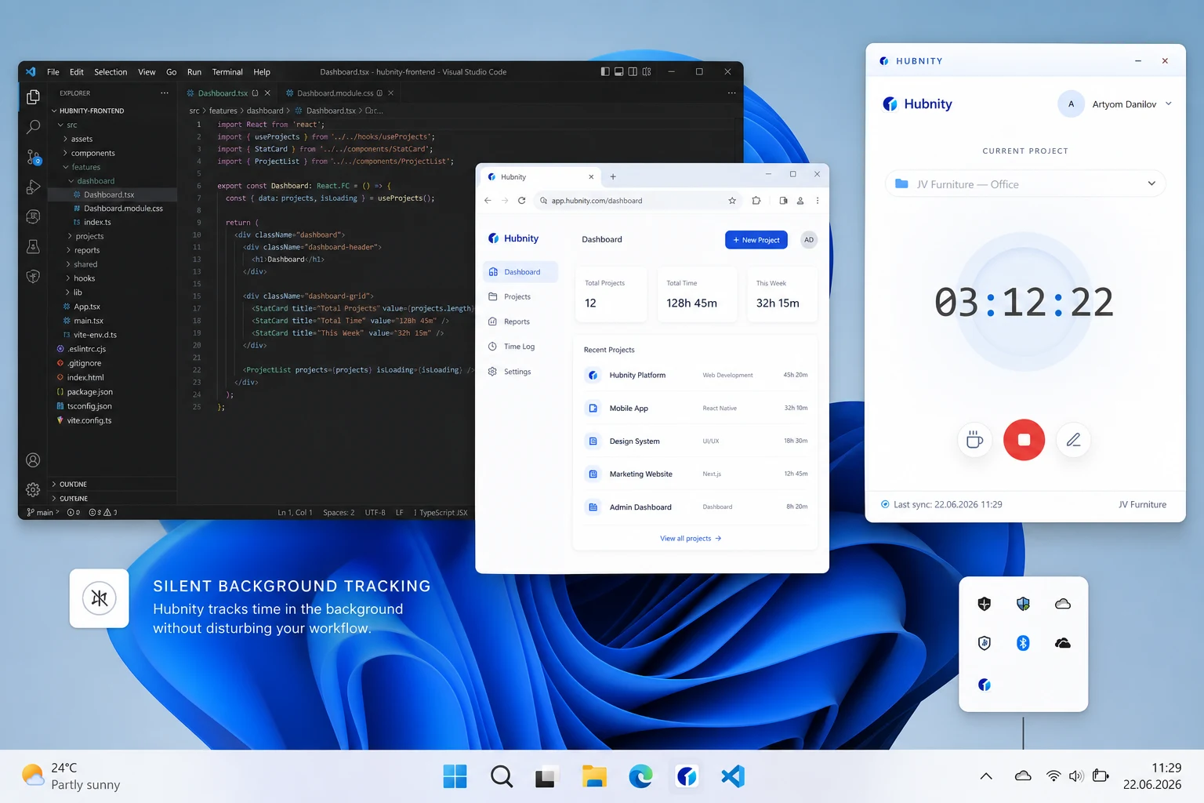Click the Hubnity stop recording button
The width and height of the screenshot is (1204, 803).
coord(1024,440)
